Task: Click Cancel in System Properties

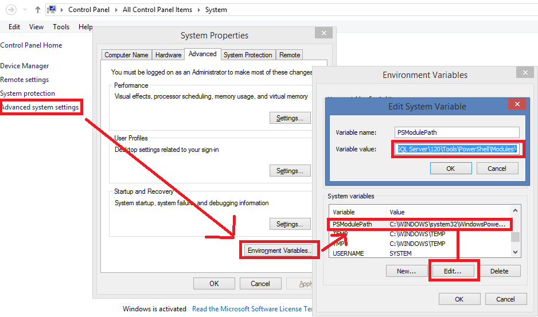Action: point(260,283)
